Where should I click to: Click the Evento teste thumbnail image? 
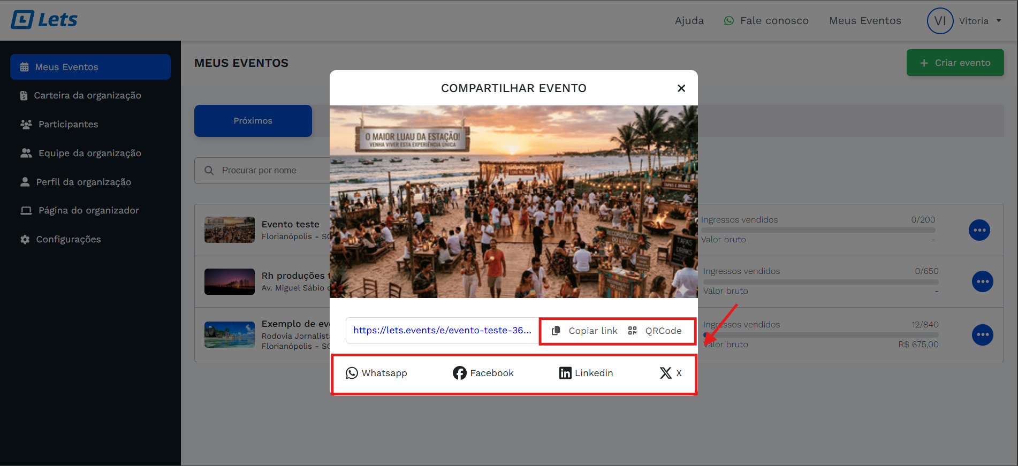click(x=229, y=230)
